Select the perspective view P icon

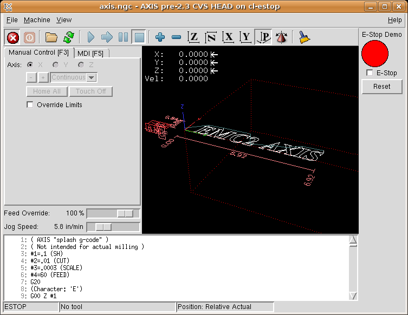pyautogui.click(x=264, y=37)
